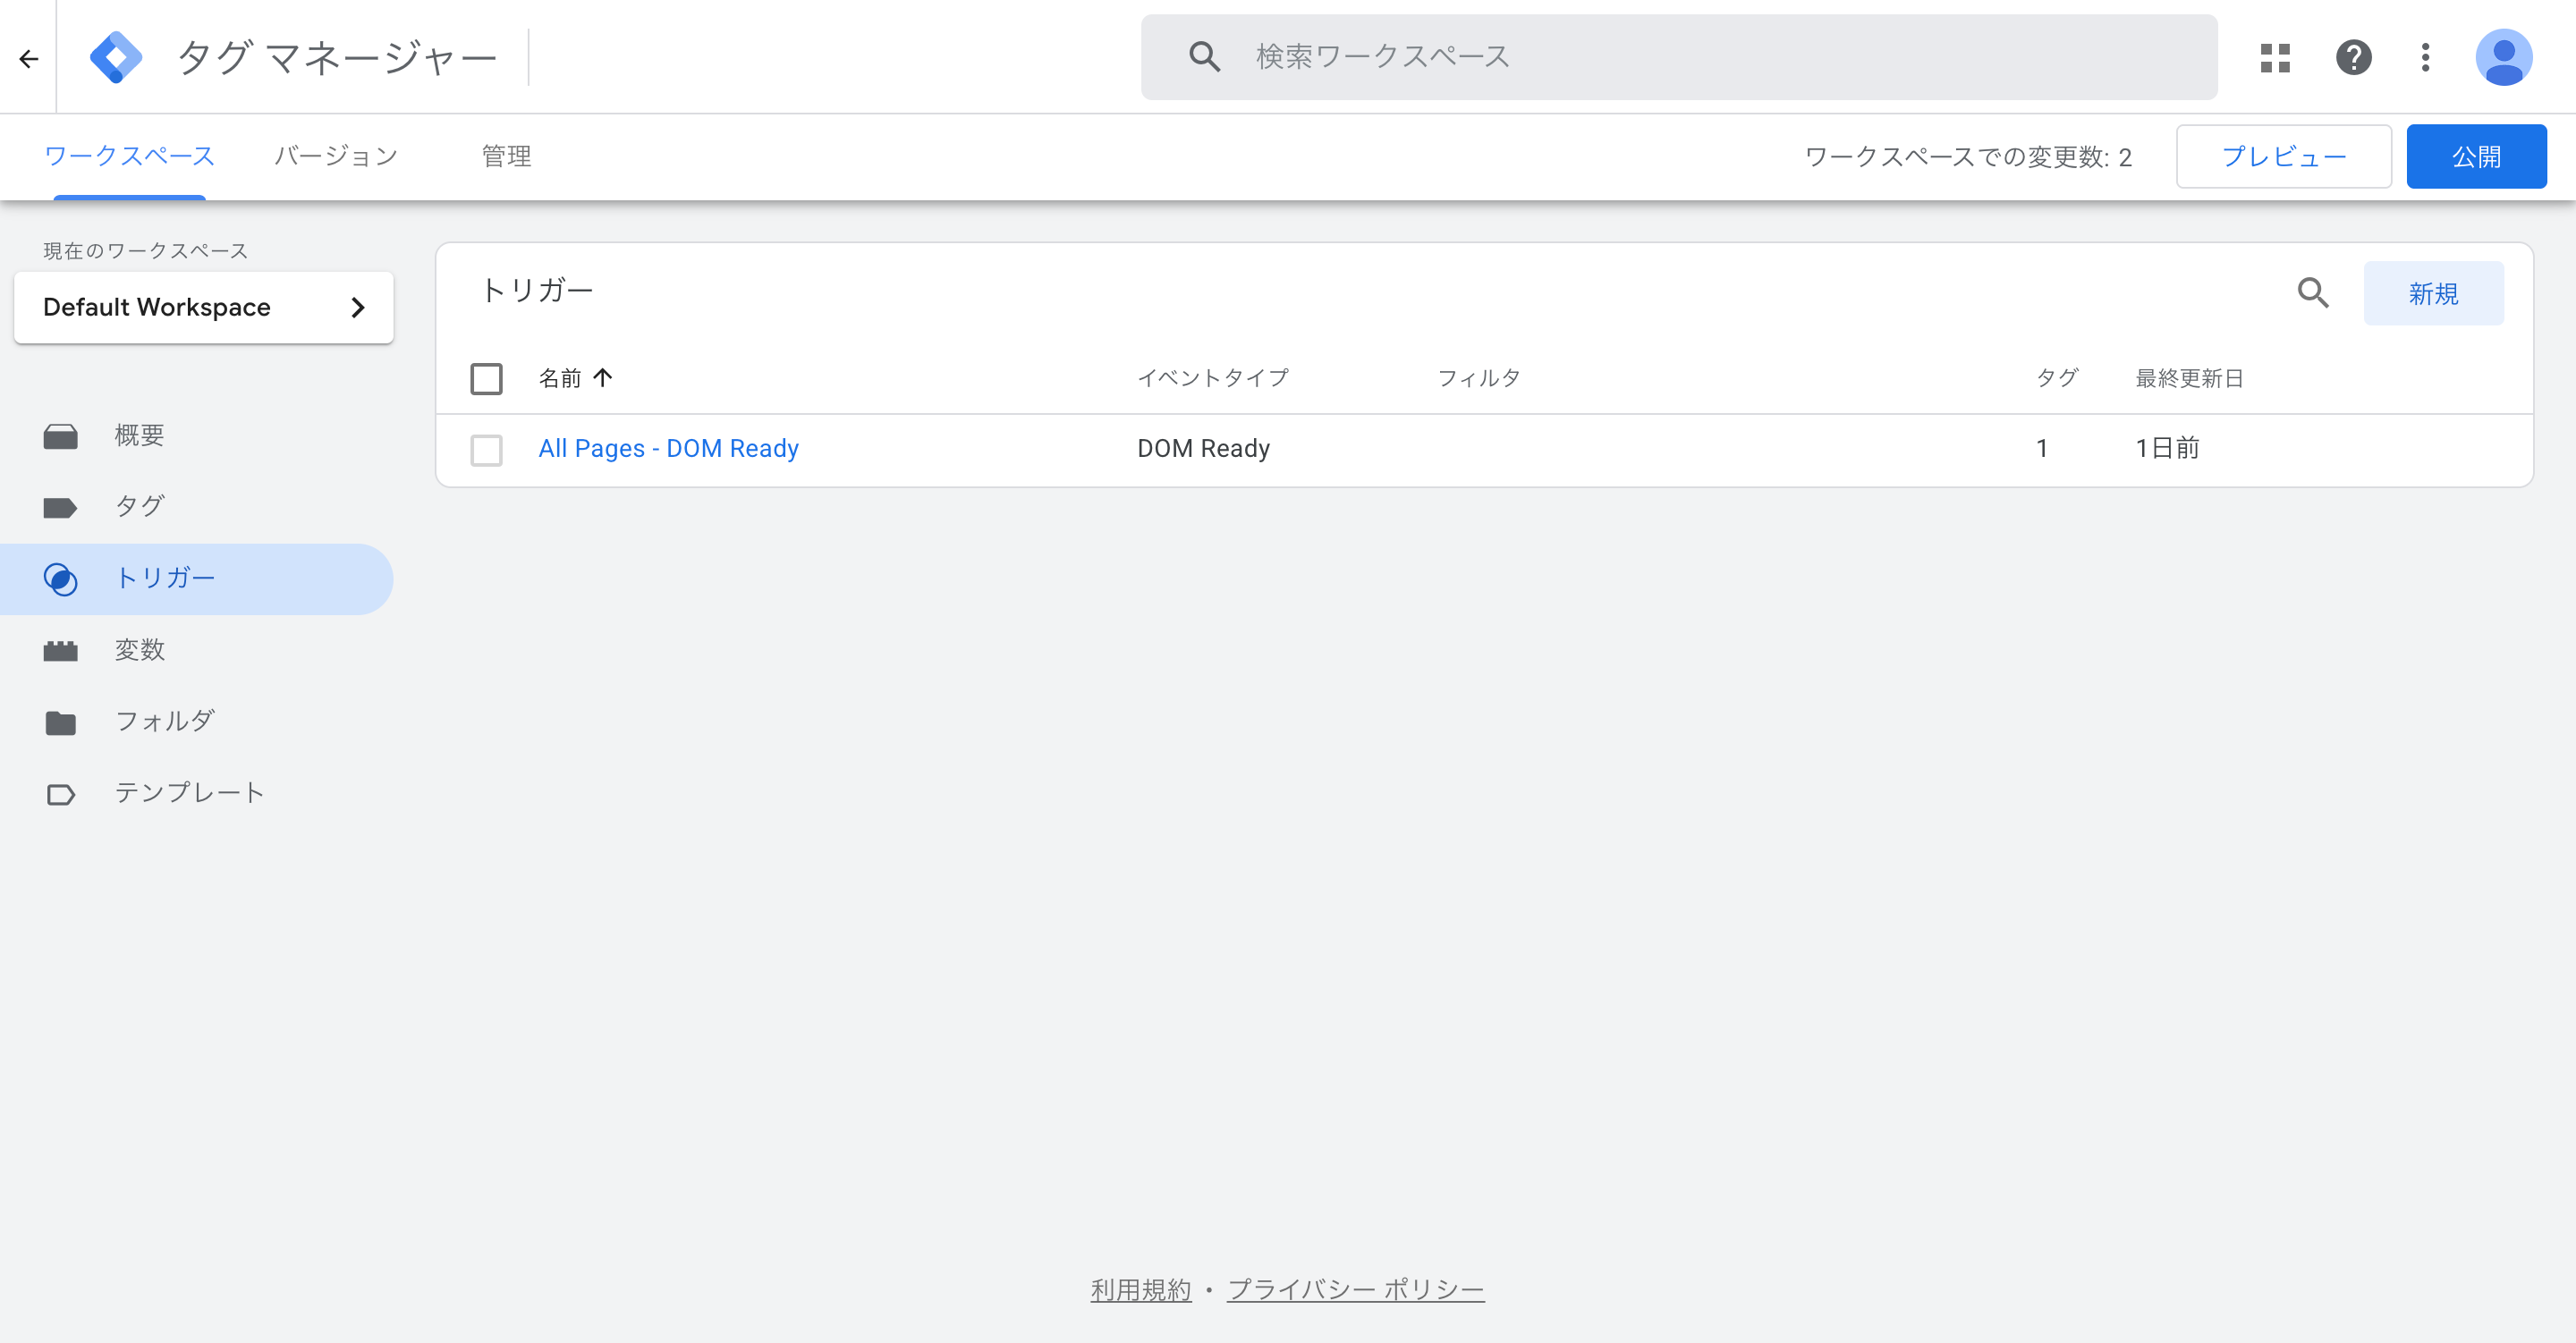Open the three-dot overflow menu

[2426, 57]
